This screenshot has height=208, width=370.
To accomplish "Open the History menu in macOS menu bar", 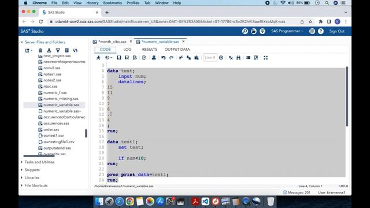I will tap(92, 3).
